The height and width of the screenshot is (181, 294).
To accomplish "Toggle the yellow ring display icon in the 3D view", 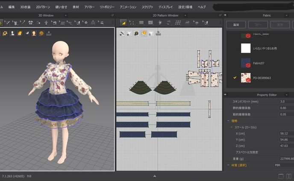I will point(5,33).
